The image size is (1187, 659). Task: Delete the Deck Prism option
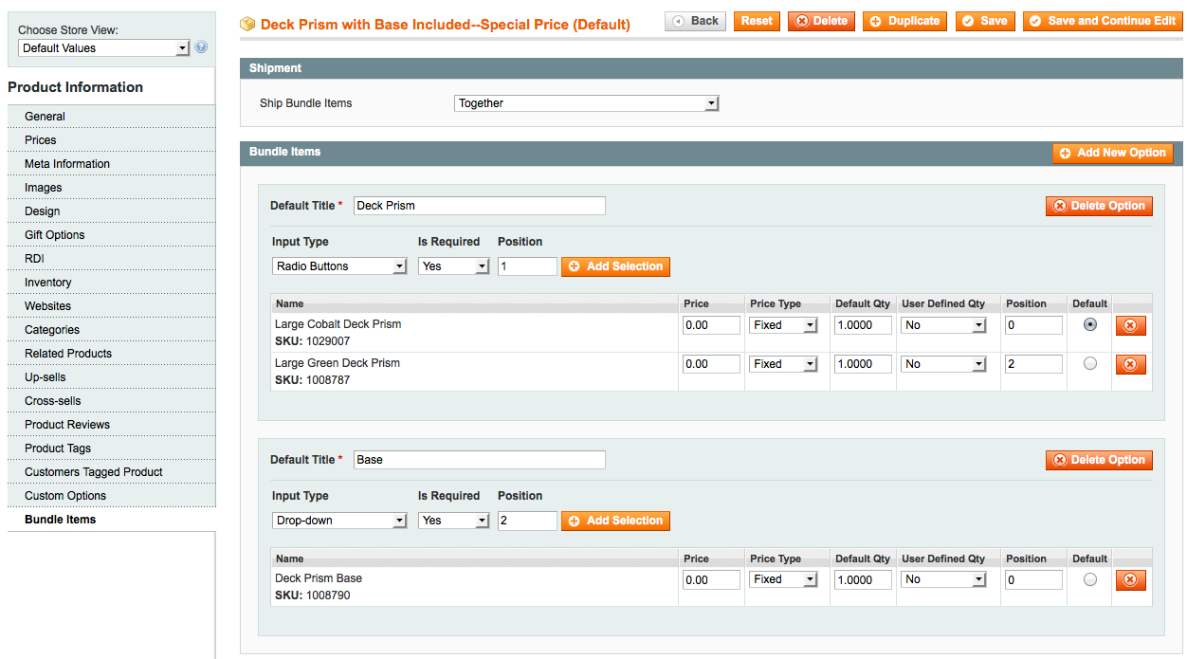click(x=1099, y=206)
